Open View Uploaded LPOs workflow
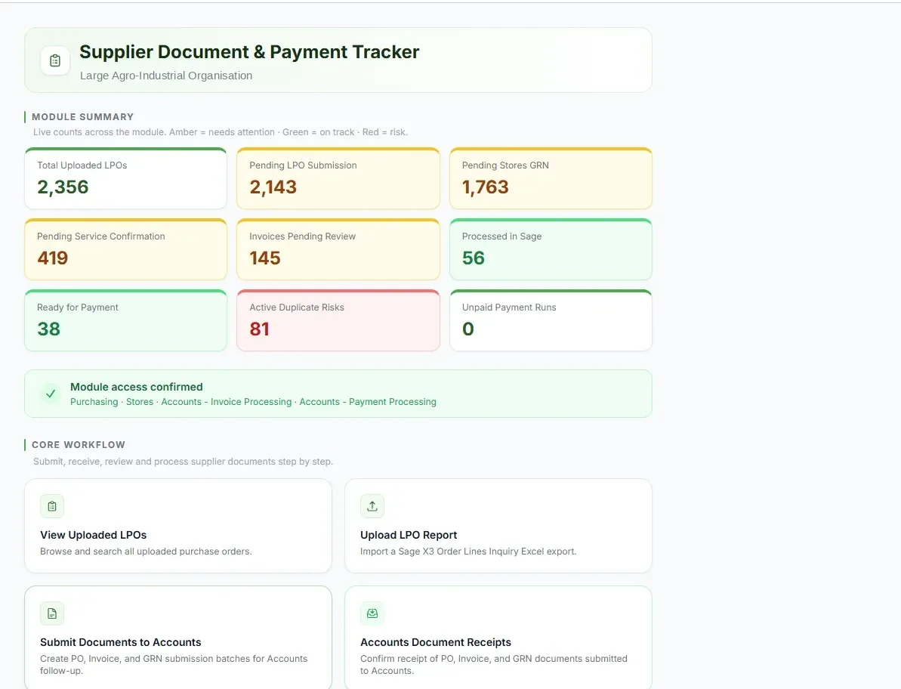901x689 pixels. (x=178, y=526)
